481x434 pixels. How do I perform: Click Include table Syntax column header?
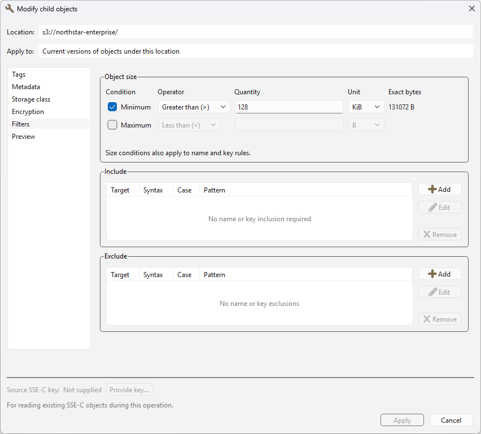click(156, 190)
